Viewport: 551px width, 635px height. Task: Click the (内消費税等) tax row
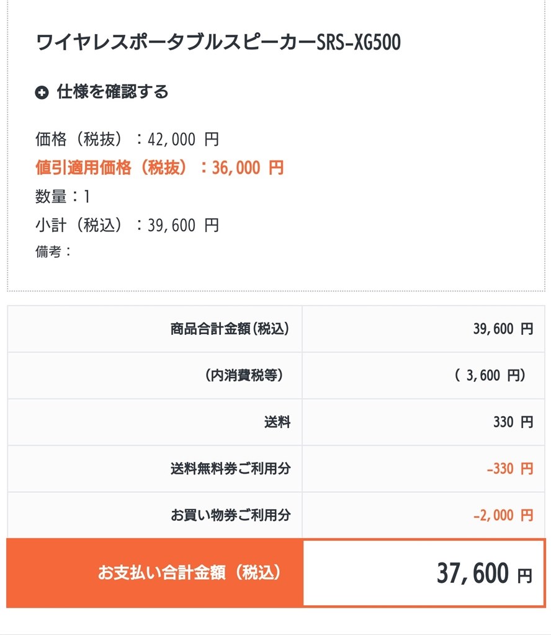(275, 375)
